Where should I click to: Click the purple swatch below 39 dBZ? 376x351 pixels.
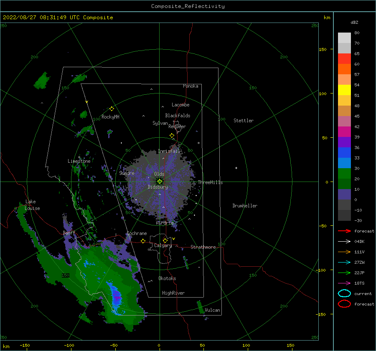click(344, 142)
